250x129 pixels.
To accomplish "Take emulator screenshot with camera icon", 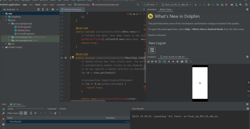I will point(182,62).
